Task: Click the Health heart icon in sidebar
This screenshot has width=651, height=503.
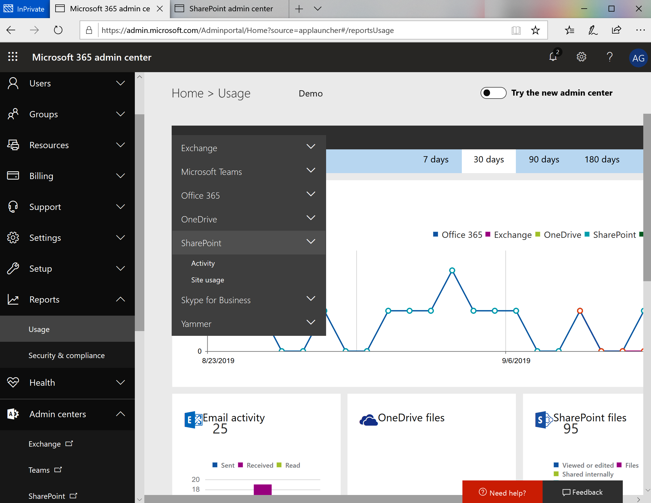Action: point(13,382)
